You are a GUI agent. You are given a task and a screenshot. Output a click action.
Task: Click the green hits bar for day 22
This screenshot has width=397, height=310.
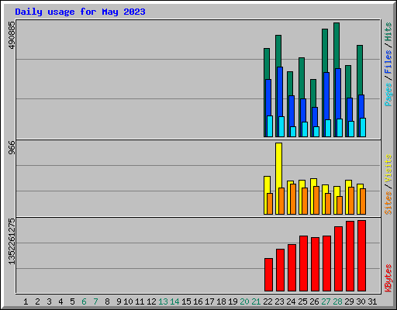tap(267, 64)
